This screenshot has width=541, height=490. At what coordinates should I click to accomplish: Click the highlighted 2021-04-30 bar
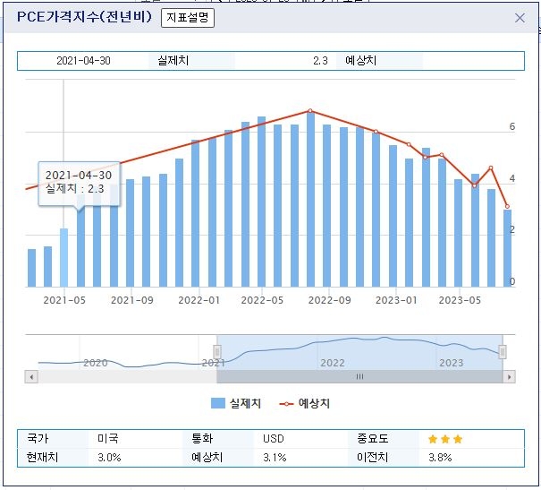pyautogui.click(x=63, y=257)
